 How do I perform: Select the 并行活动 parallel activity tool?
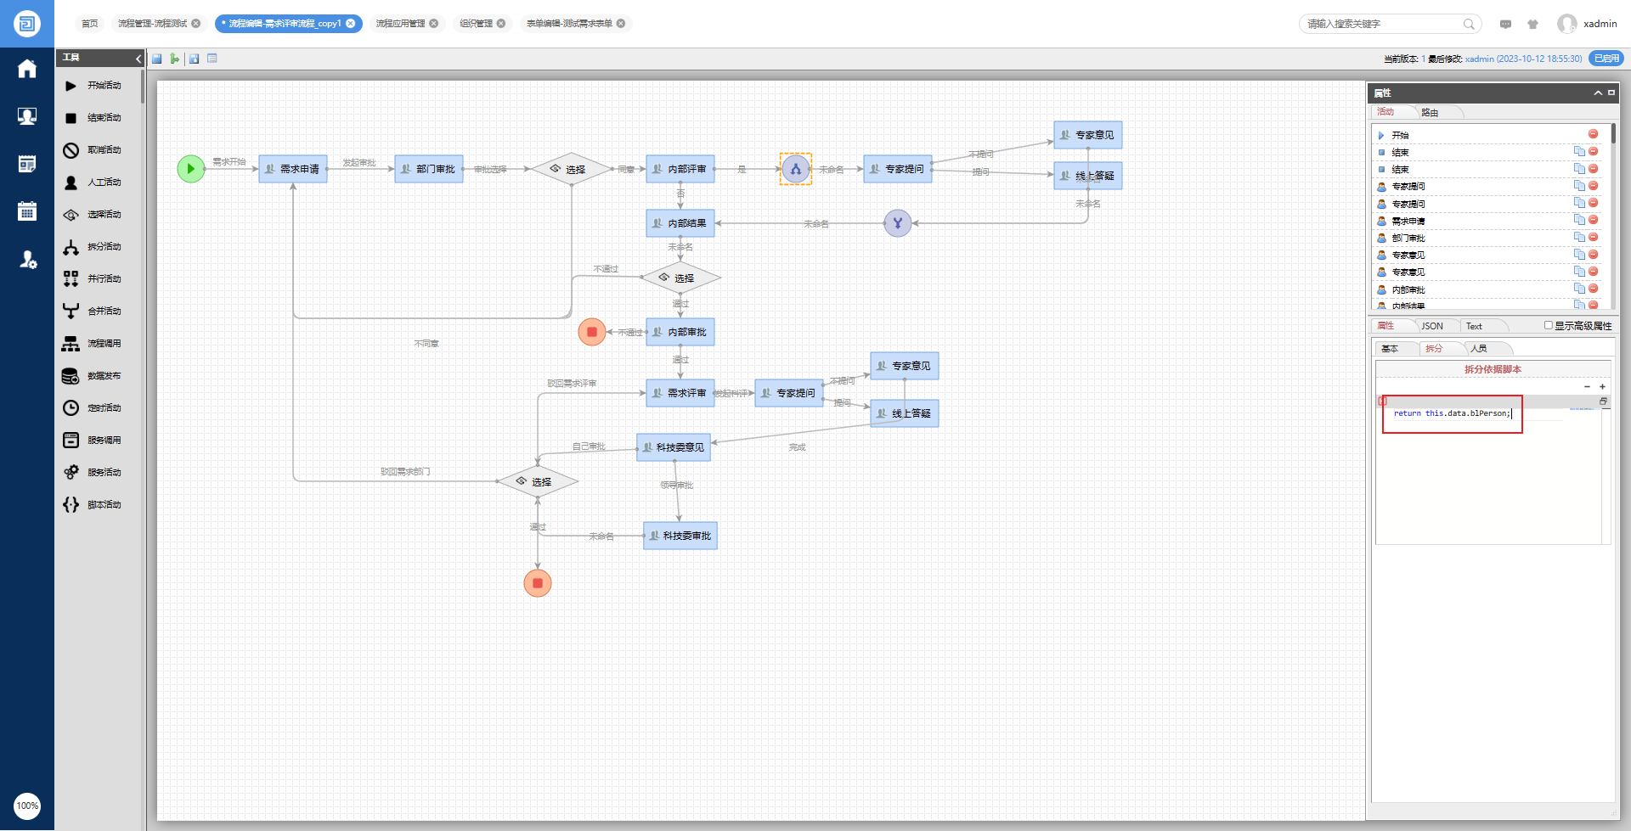tap(93, 279)
